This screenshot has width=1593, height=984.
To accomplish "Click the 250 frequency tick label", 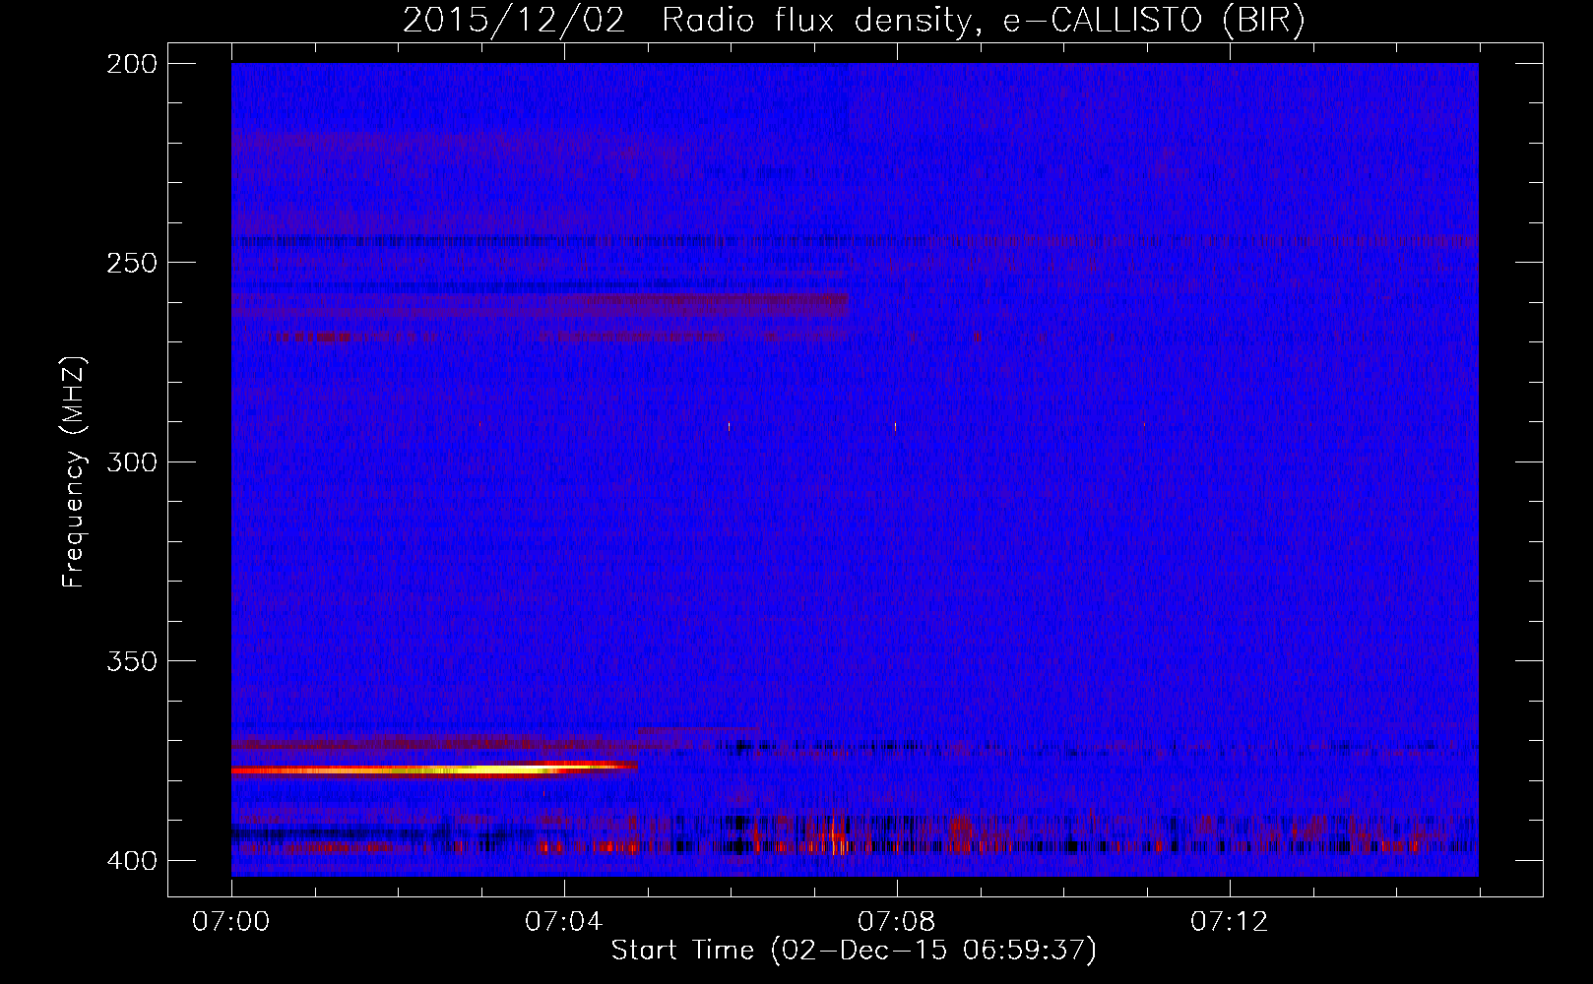I will click(131, 263).
